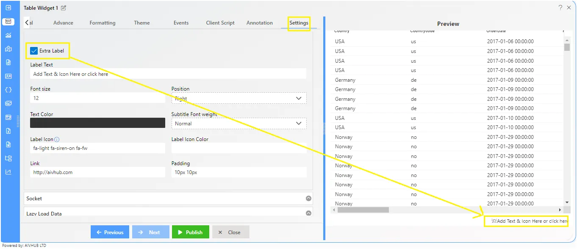
Task: Click the Padding input field
Action: [x=239, y=172]
